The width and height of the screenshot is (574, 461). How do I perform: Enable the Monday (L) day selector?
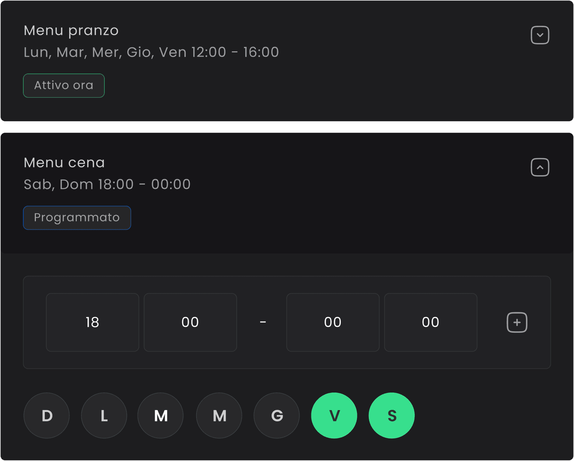pos(104,415)
